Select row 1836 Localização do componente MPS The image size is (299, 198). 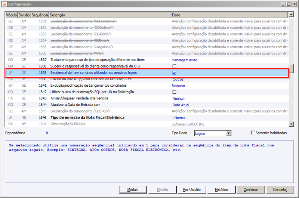pyautogui.click(x=147, y=53)
